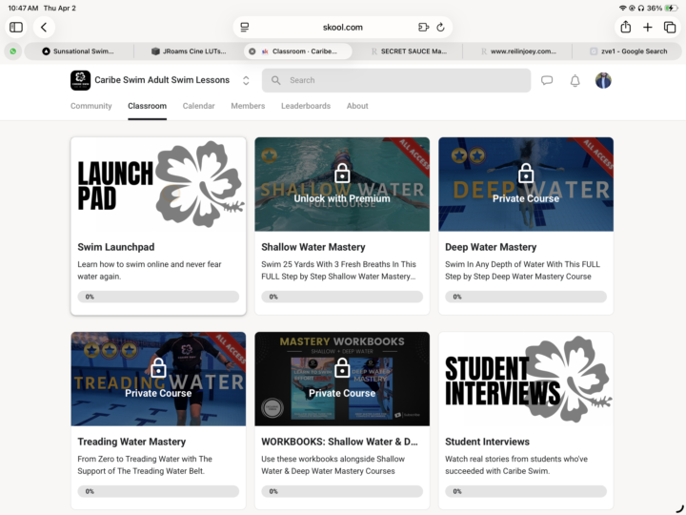Image resolution: width=686 pixels, height=515 pixels.
Task: Tap the battery indicator in status bar
Action: pyautogui.click(x=671, y=8)
